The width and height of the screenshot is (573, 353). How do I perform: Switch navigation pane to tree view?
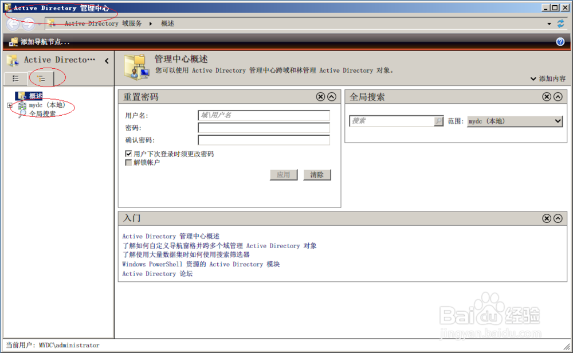(41, 79)
